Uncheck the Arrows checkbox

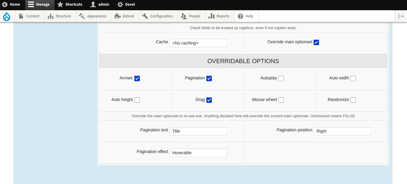[x=137, y=78]
